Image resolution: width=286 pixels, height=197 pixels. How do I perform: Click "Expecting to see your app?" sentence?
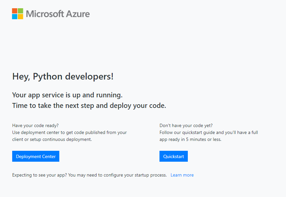pyautogui.click(x=89, y=175)
